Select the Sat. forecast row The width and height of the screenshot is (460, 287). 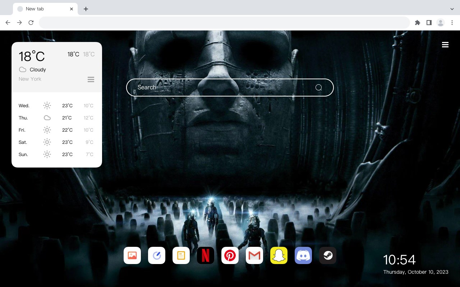[x=56, y=142]
